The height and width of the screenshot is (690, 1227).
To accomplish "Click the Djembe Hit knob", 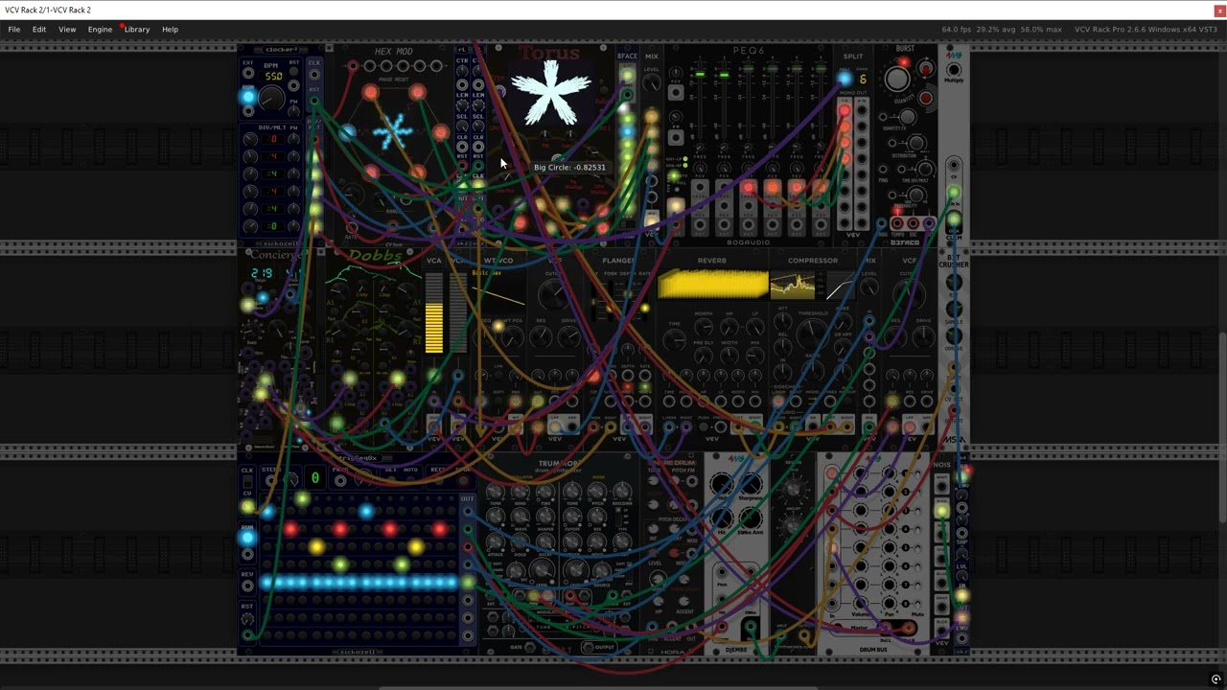I will coord(722,517).
